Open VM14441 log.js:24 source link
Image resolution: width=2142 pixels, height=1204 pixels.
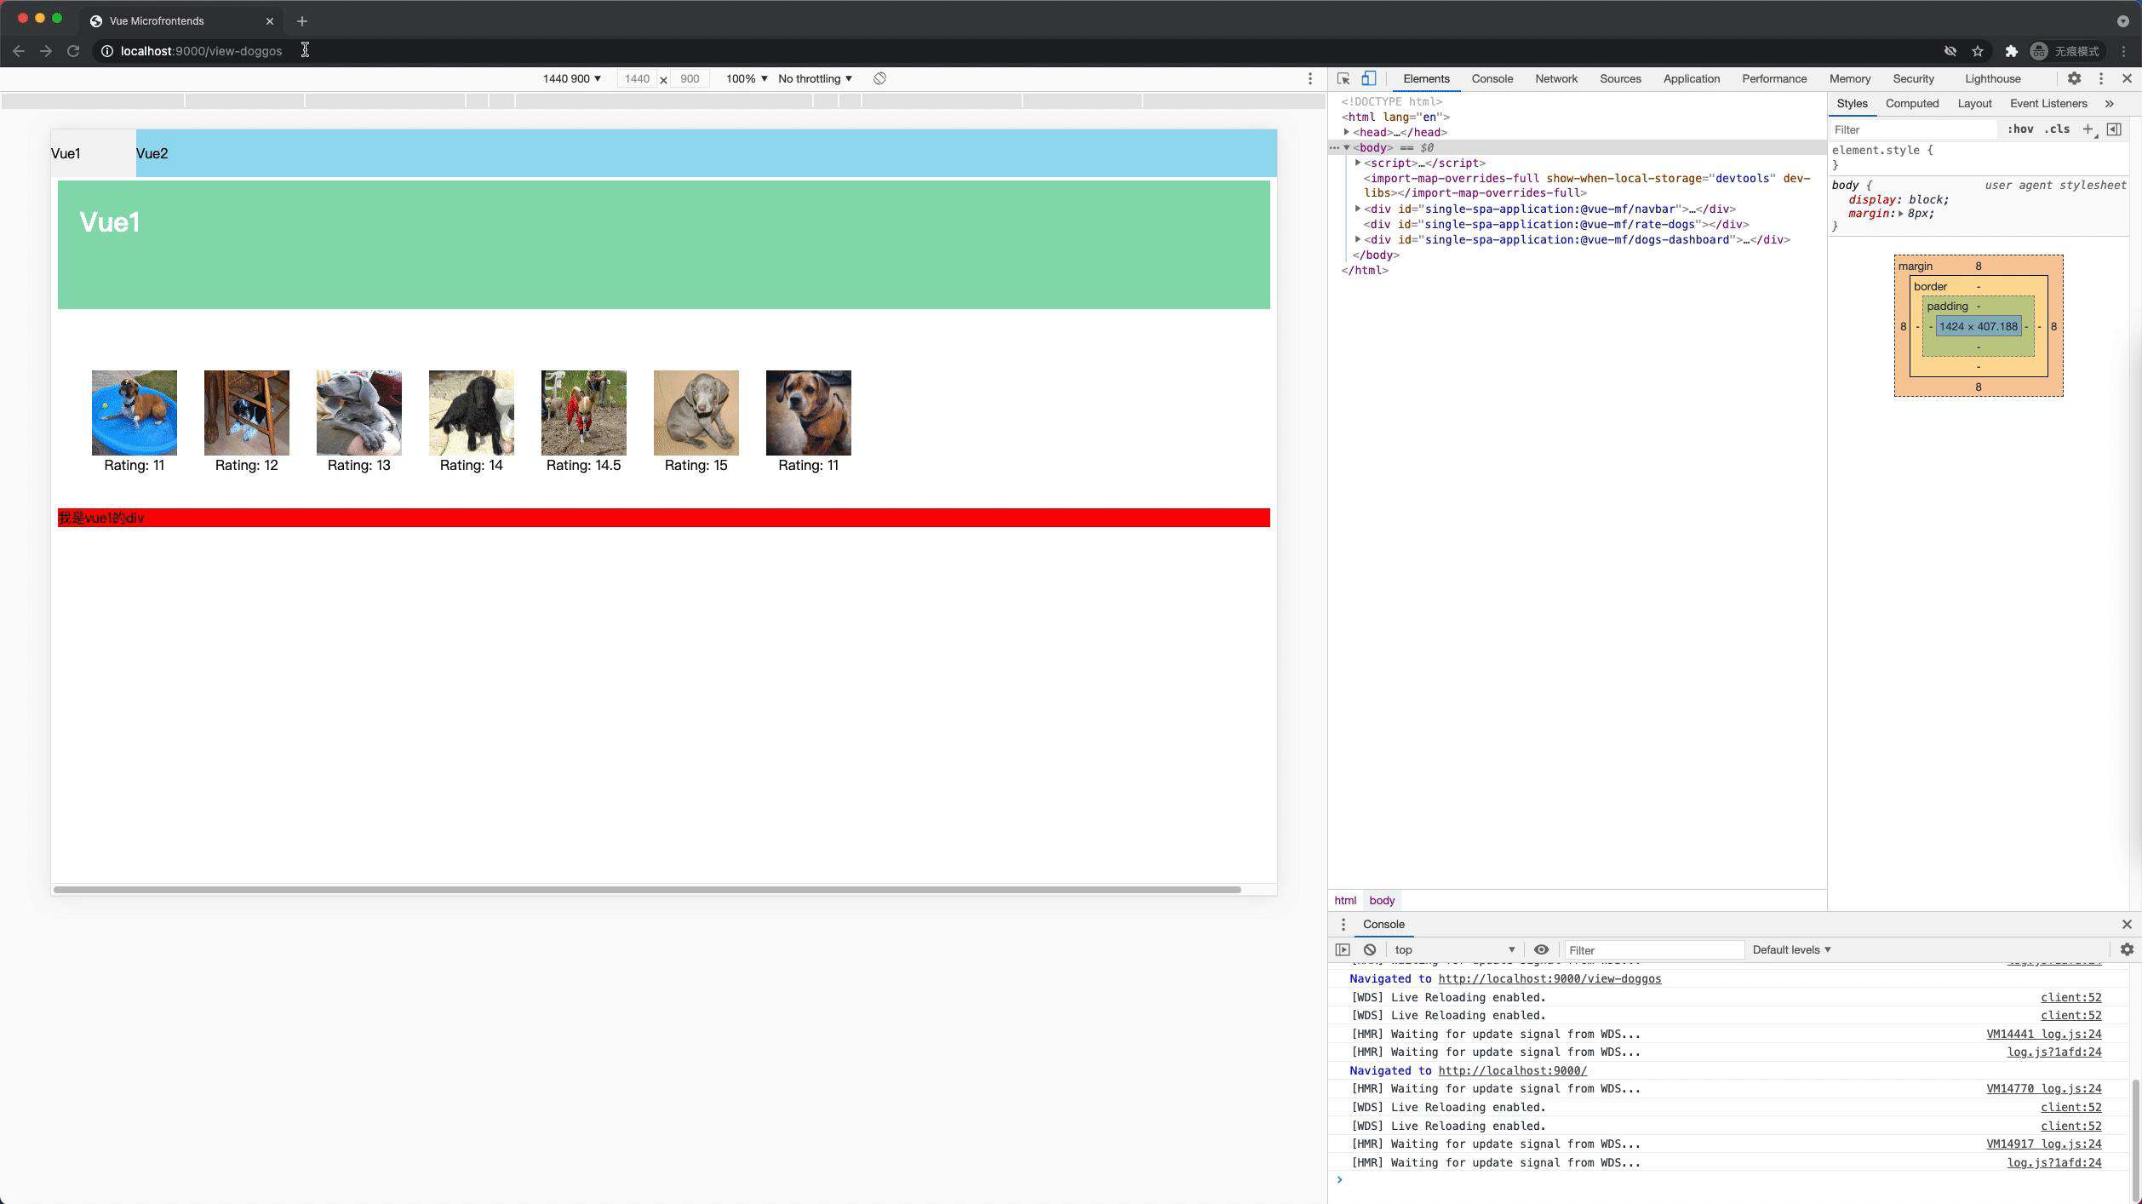(2043, 1034)
